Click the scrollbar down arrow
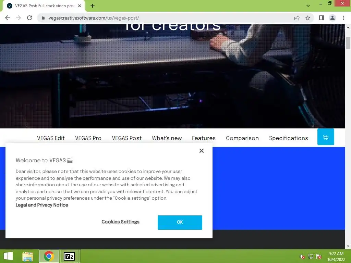Image resolution: width=351 pixels, height=263 pixels. pos(348,246)
